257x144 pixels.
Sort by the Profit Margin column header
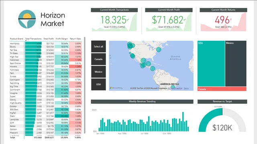[x=61, y=39]
